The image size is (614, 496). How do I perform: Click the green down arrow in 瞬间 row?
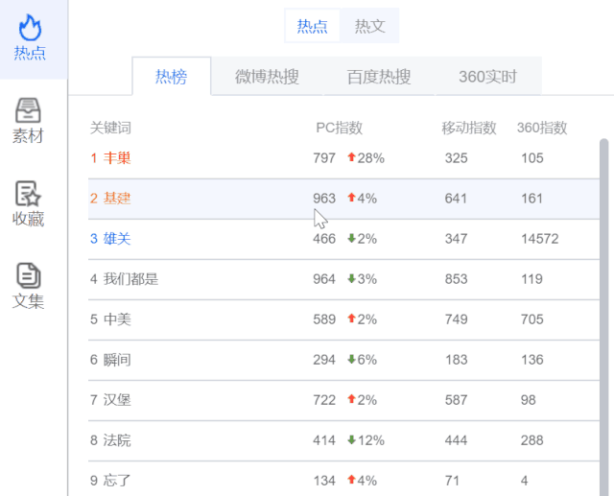[x=351, y=359]
